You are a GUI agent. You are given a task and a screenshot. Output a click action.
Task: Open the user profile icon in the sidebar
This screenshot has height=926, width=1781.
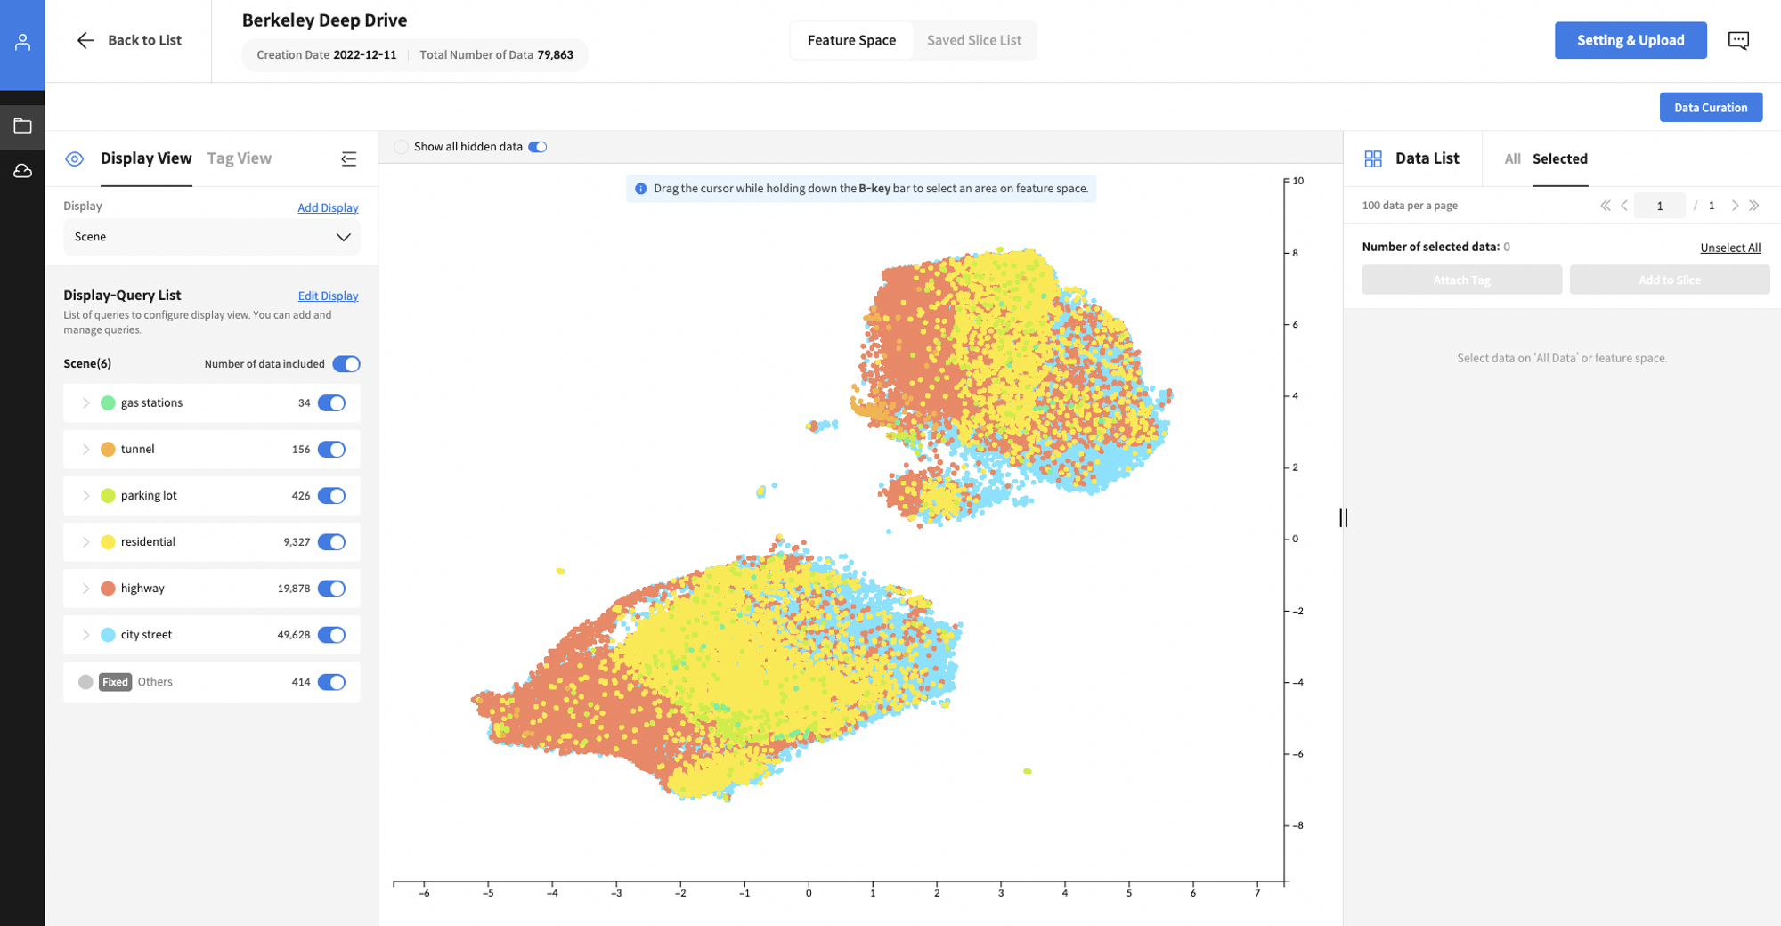click(x=22, y=42)
